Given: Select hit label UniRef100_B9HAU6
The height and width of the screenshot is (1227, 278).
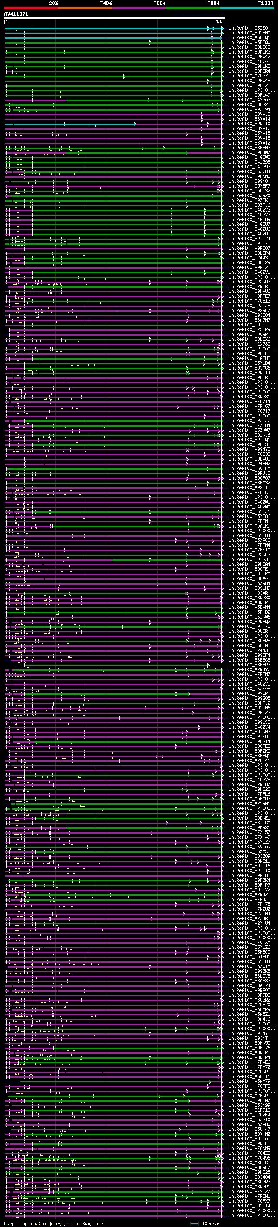Looking at the screenshot, I should 249,292.
